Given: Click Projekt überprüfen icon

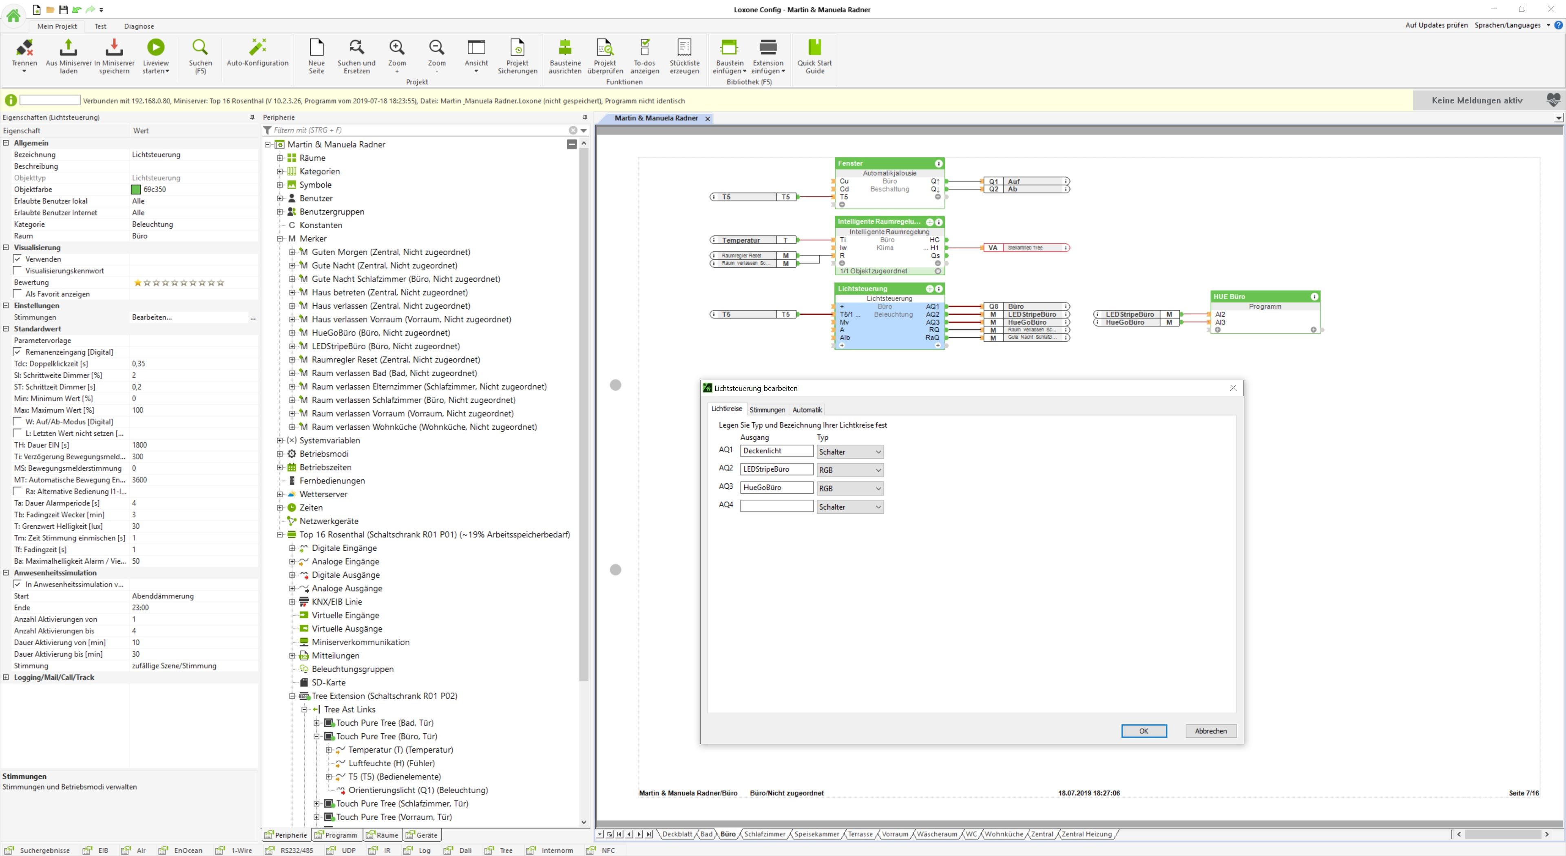Looking at the screenshot, I should point(605,47).
